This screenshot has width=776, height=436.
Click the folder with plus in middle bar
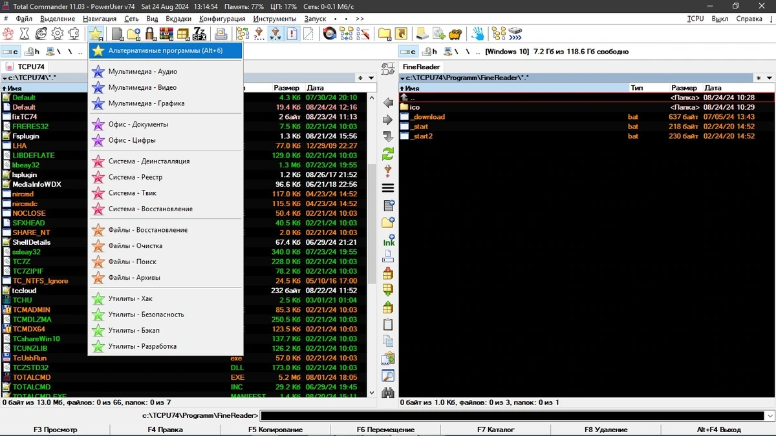pos(388,222)
